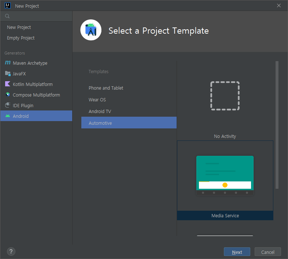Click the 'Media Service' label text
288x259 pixels.
[x=225, y=216]
